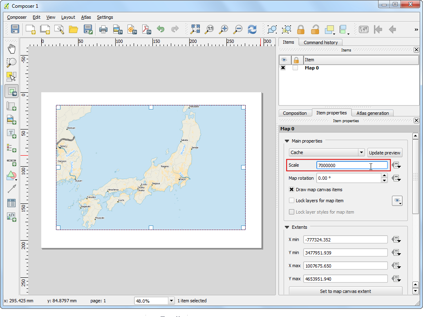The height and width of the screenshot is (317, 423).
Task: Open the Cache preview mode dropdown
Action: coord(327,152)
